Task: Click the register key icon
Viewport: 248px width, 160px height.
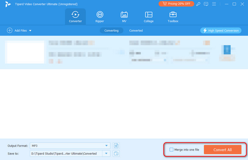Action: (198, 4)
